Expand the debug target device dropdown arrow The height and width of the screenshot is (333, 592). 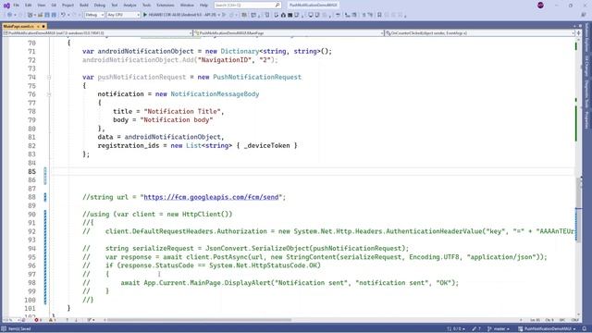coord(219,15)
